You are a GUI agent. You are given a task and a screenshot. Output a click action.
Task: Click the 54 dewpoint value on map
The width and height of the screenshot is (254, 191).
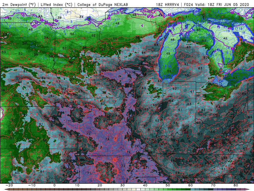click(46, 37)
